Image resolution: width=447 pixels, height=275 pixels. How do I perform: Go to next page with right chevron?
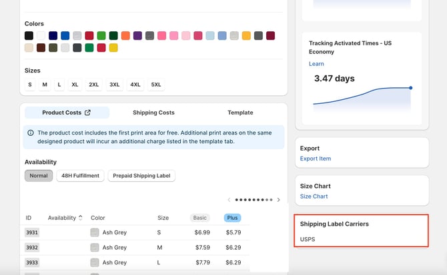click(278, 200)
